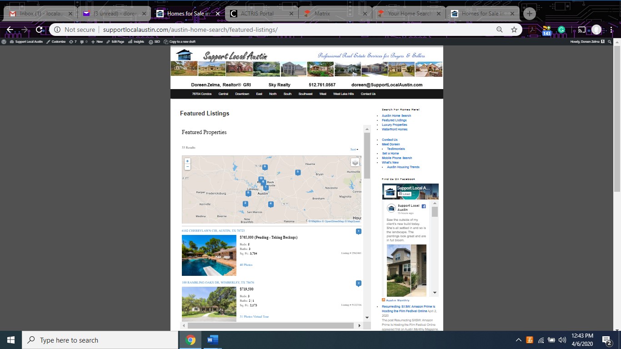Screen dimensions: 621x349
Task: Click the listings frame horizontal scrollbar
Action: click(270, 325)
